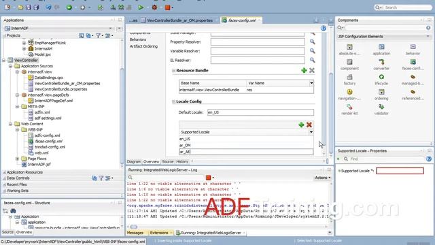Switch to the ViewControllerBundle_ar_OM.properties tab
435x245 pixels.
tap(179, 20)
